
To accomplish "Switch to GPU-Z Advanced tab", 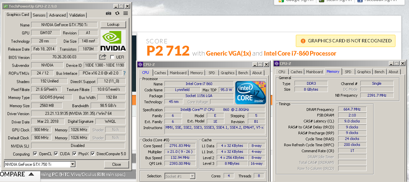I will point(57,15).
